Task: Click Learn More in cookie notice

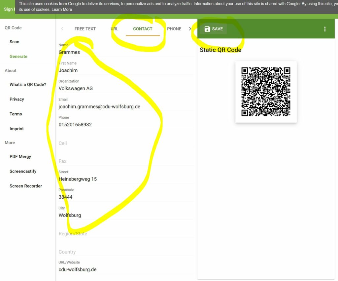Action: pos(62,9)
